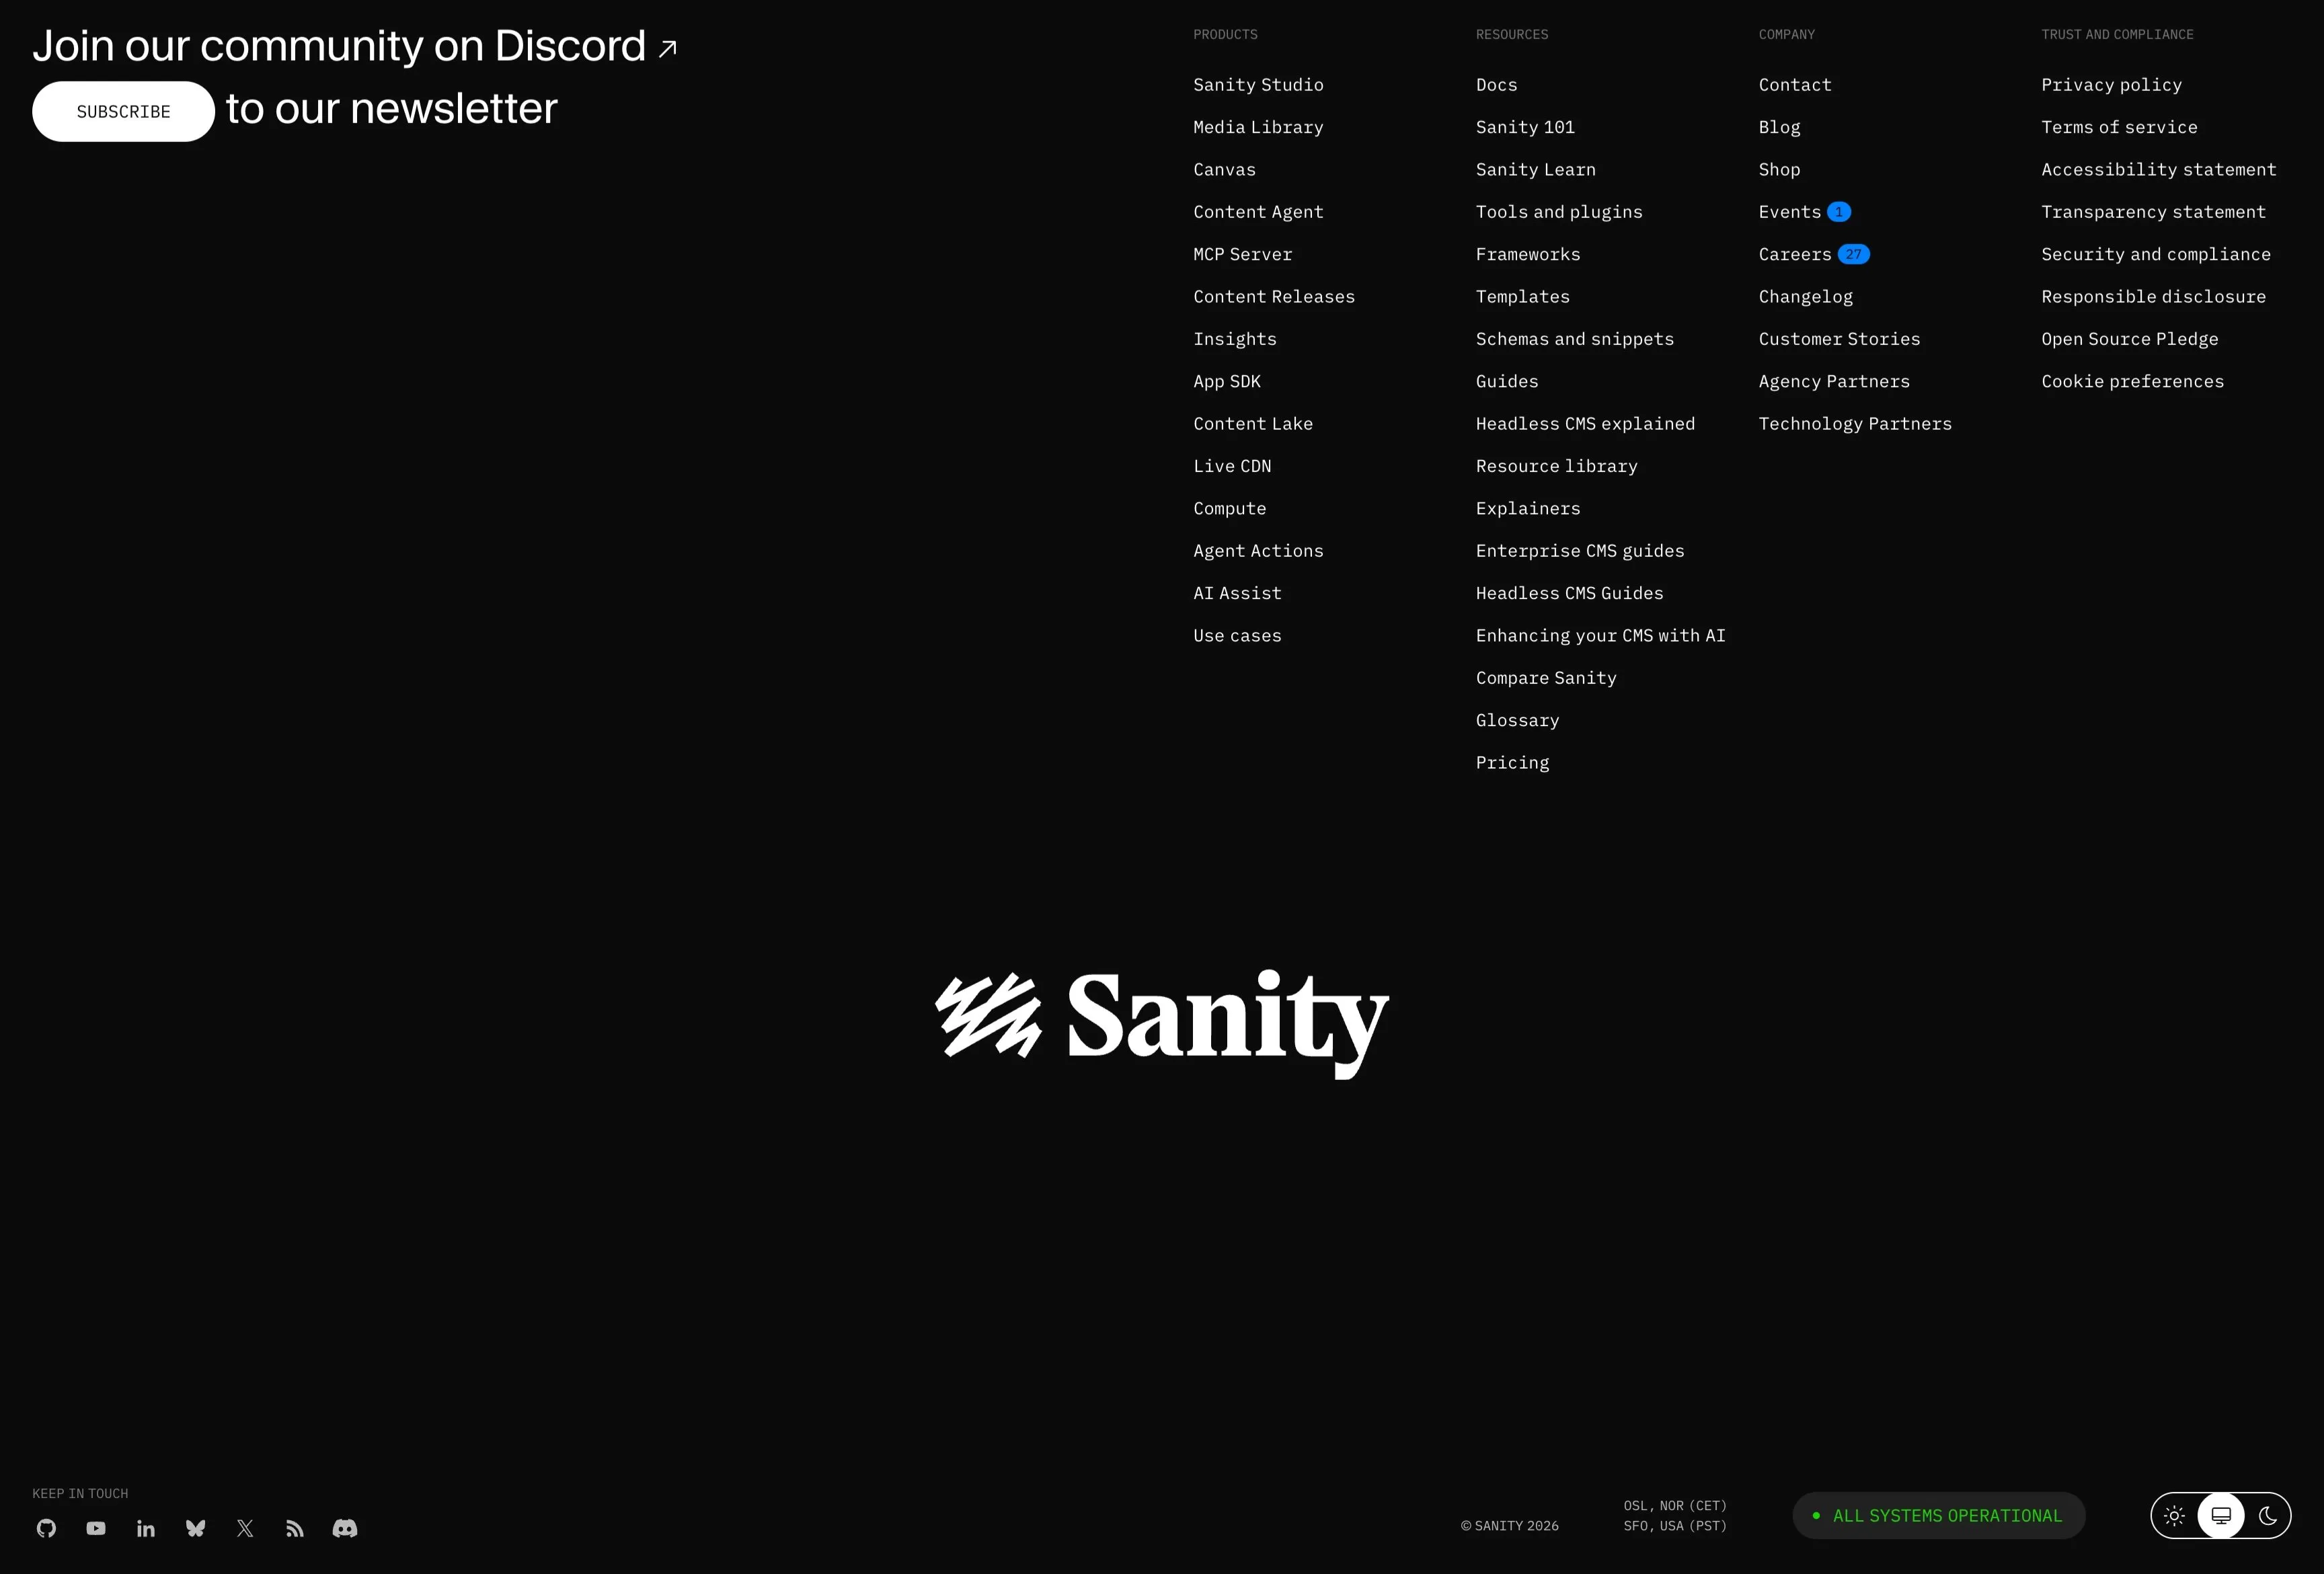Image resolution: width=2324 pixels, height=1574 pixels.
Task: Open Agency Partners link
Action: click(x=1834, y=381)
